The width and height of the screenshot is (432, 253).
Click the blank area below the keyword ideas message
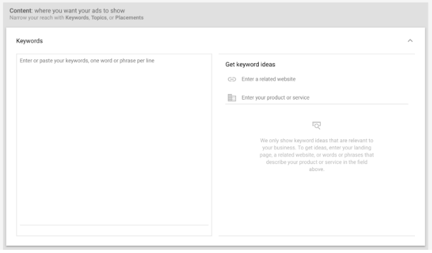317,204
